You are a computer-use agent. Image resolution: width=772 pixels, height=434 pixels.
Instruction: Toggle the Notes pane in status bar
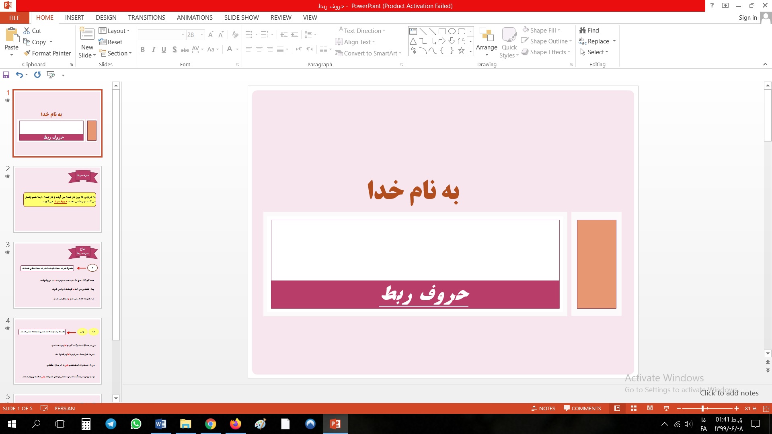[543, 408]
